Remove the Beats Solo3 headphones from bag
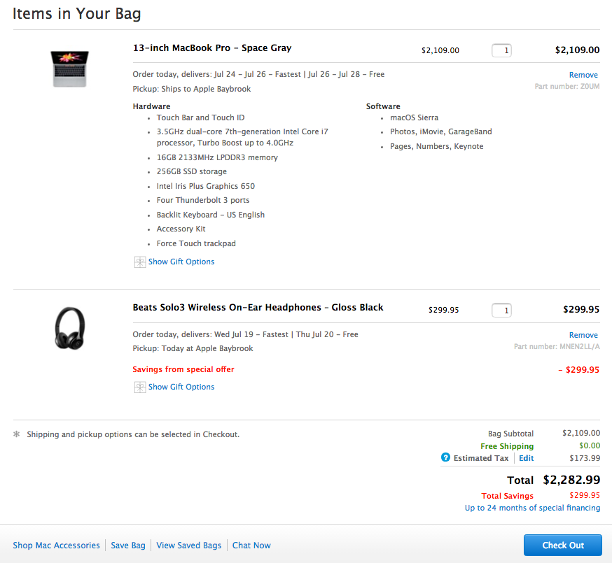612x563 pixels. pos(583,335)
